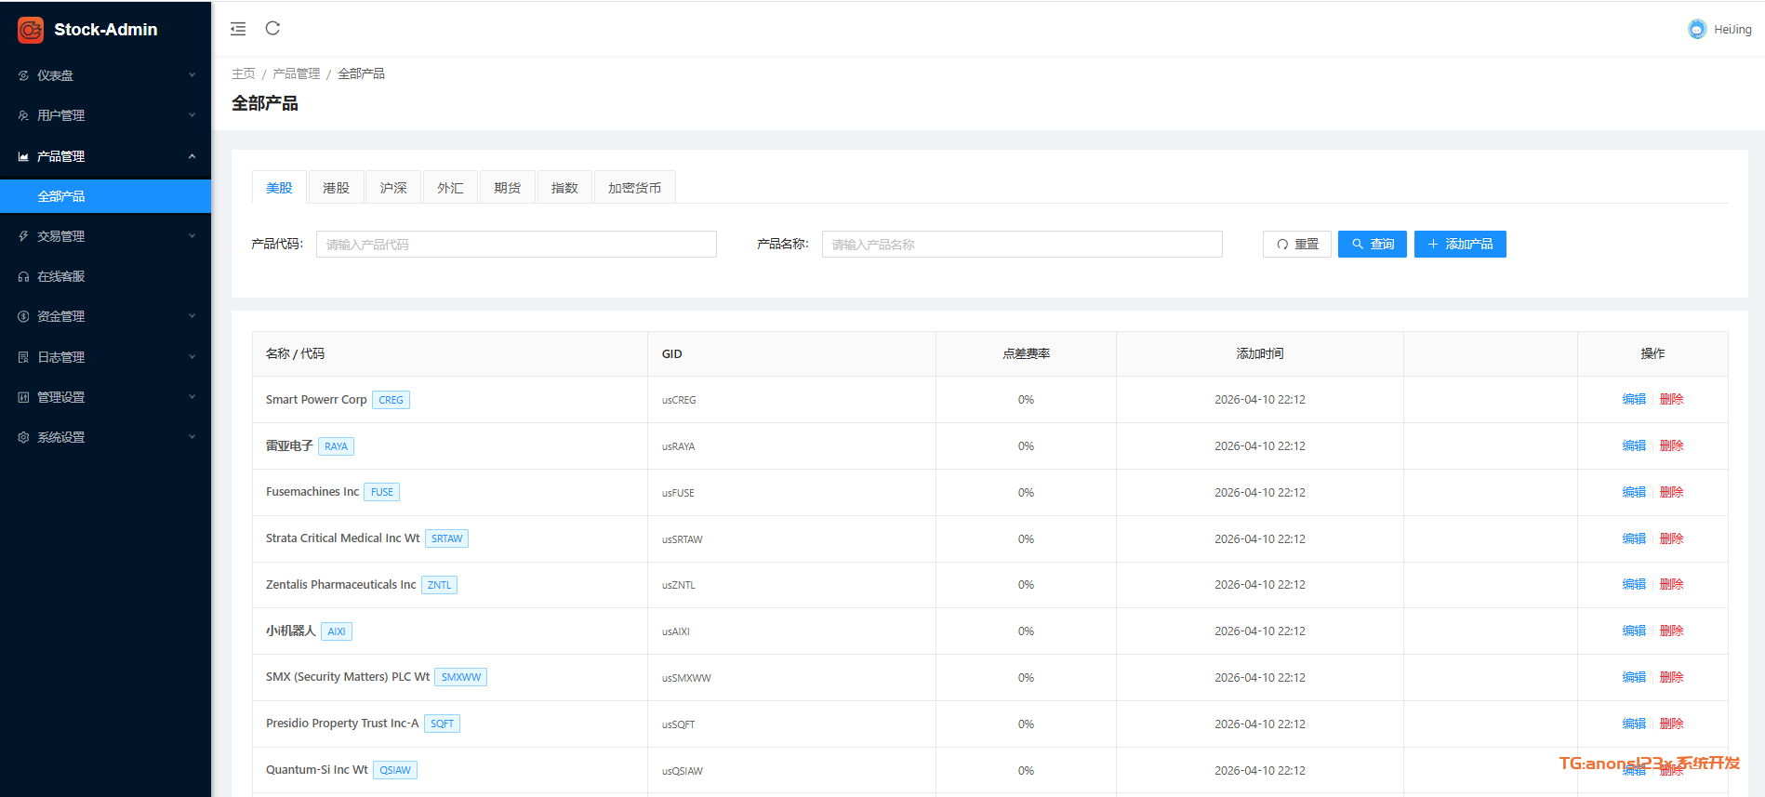Select 全部产品 in the sidebar
The width and height of the screenshot is (1765, 797).
pos(61,196)
